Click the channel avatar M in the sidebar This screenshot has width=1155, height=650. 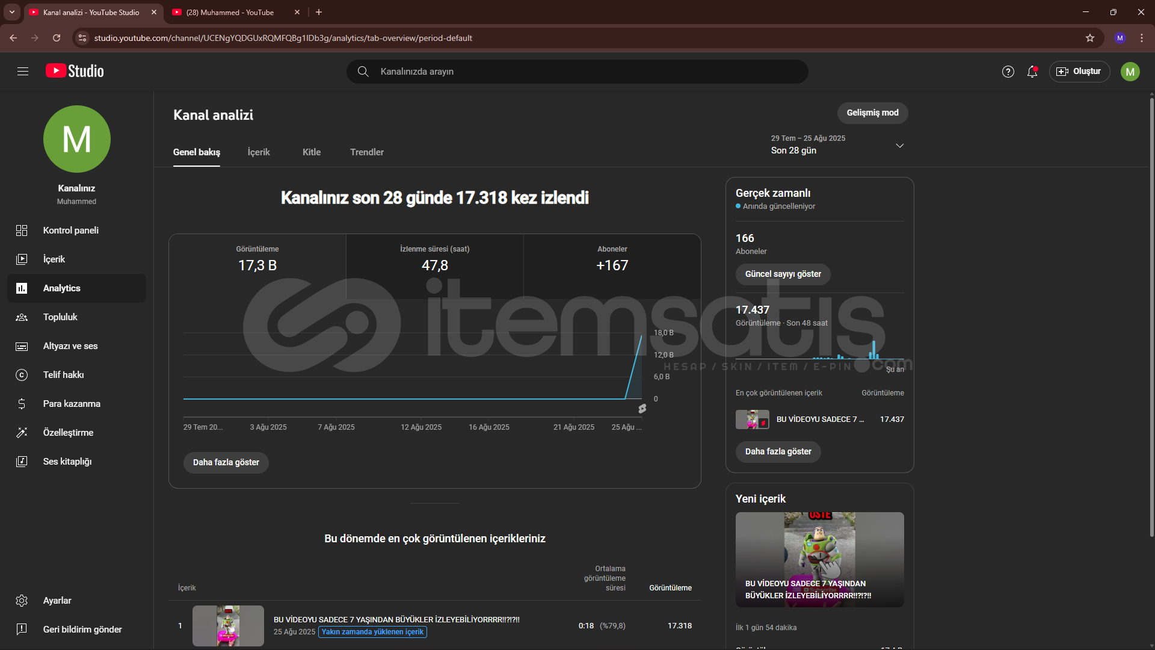coord(77,139)
